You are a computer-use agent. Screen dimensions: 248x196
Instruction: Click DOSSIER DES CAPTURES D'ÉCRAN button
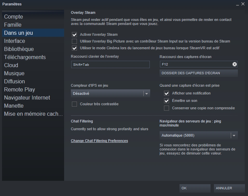(199, 73)
